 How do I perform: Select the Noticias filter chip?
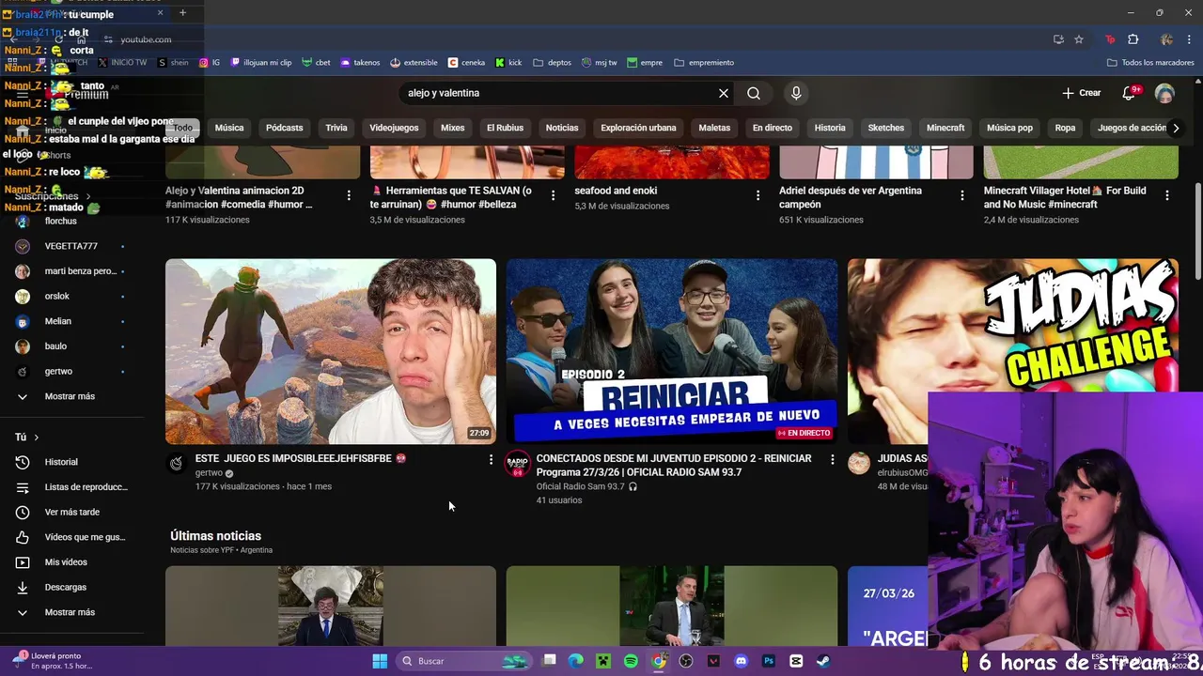coord(562,128)
